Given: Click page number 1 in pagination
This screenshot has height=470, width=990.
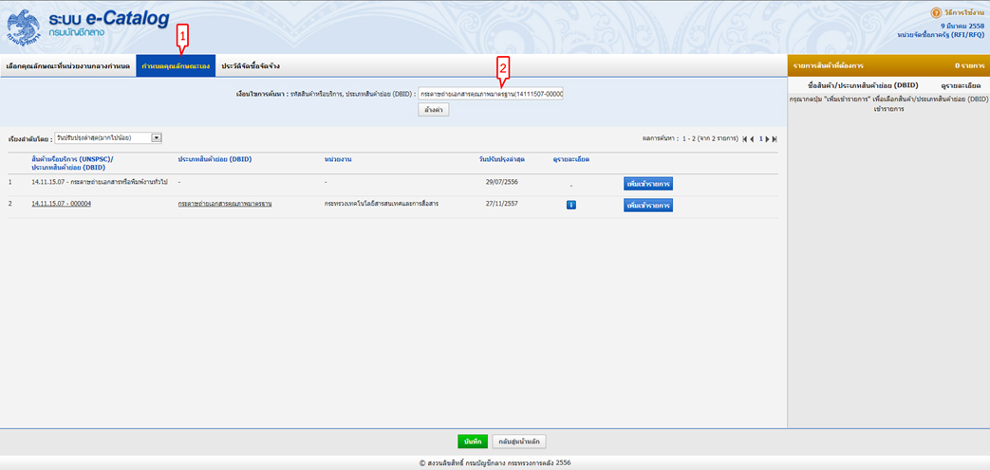Looking at the screenshot, I should pos(760,139).
